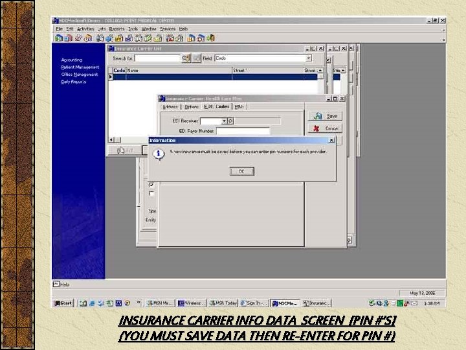
Task: Click the blue information icon in the dialog
Action: pos(158,154)
